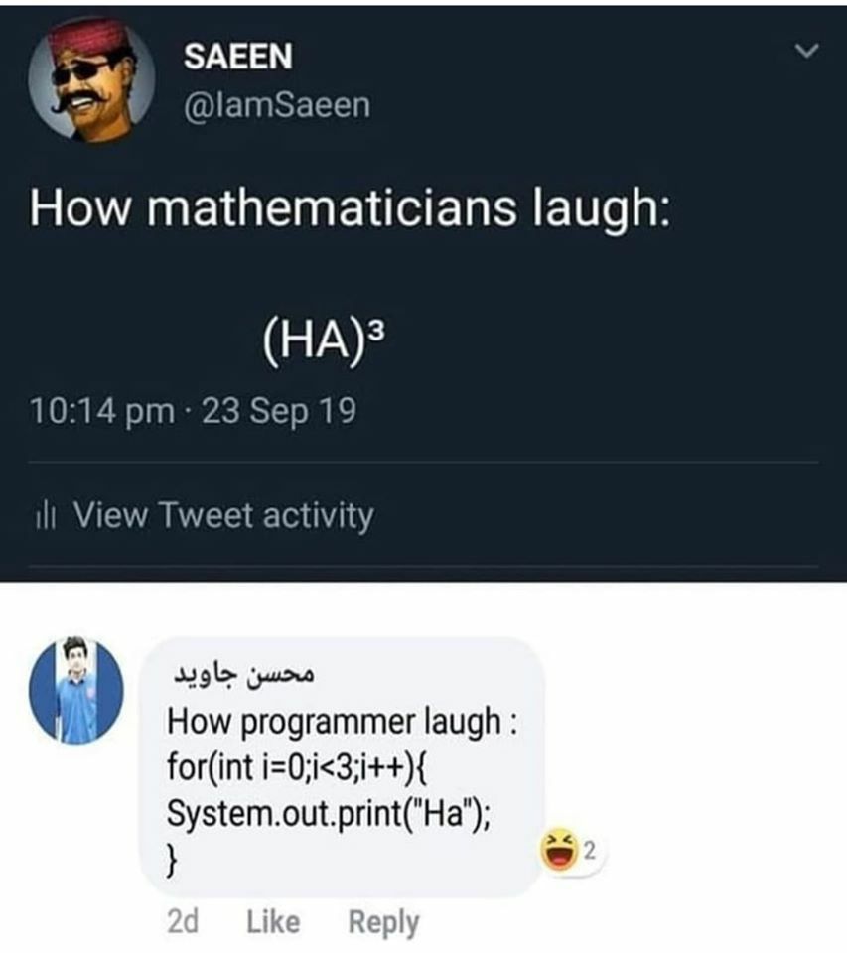Open the commenter's round profile photo
847x953 pixels.
(76, 691)
